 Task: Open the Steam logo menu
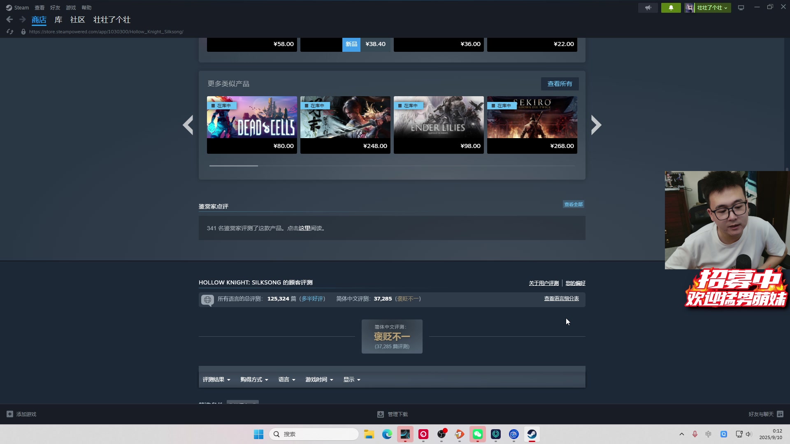point(17,8)
